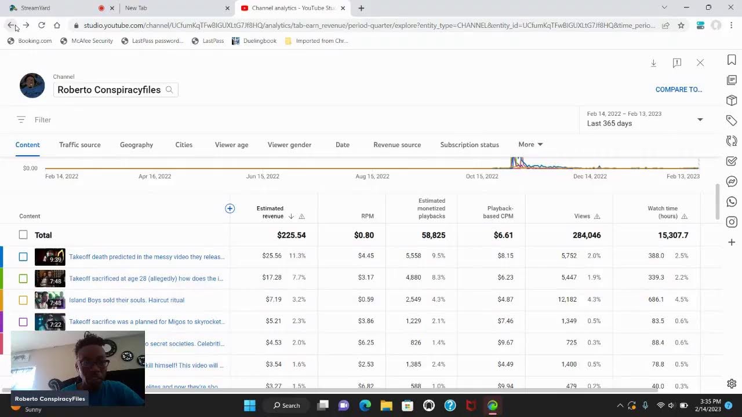
Task: Open the 'Takeoff death predicted' video link
Action: click(147, 257)
